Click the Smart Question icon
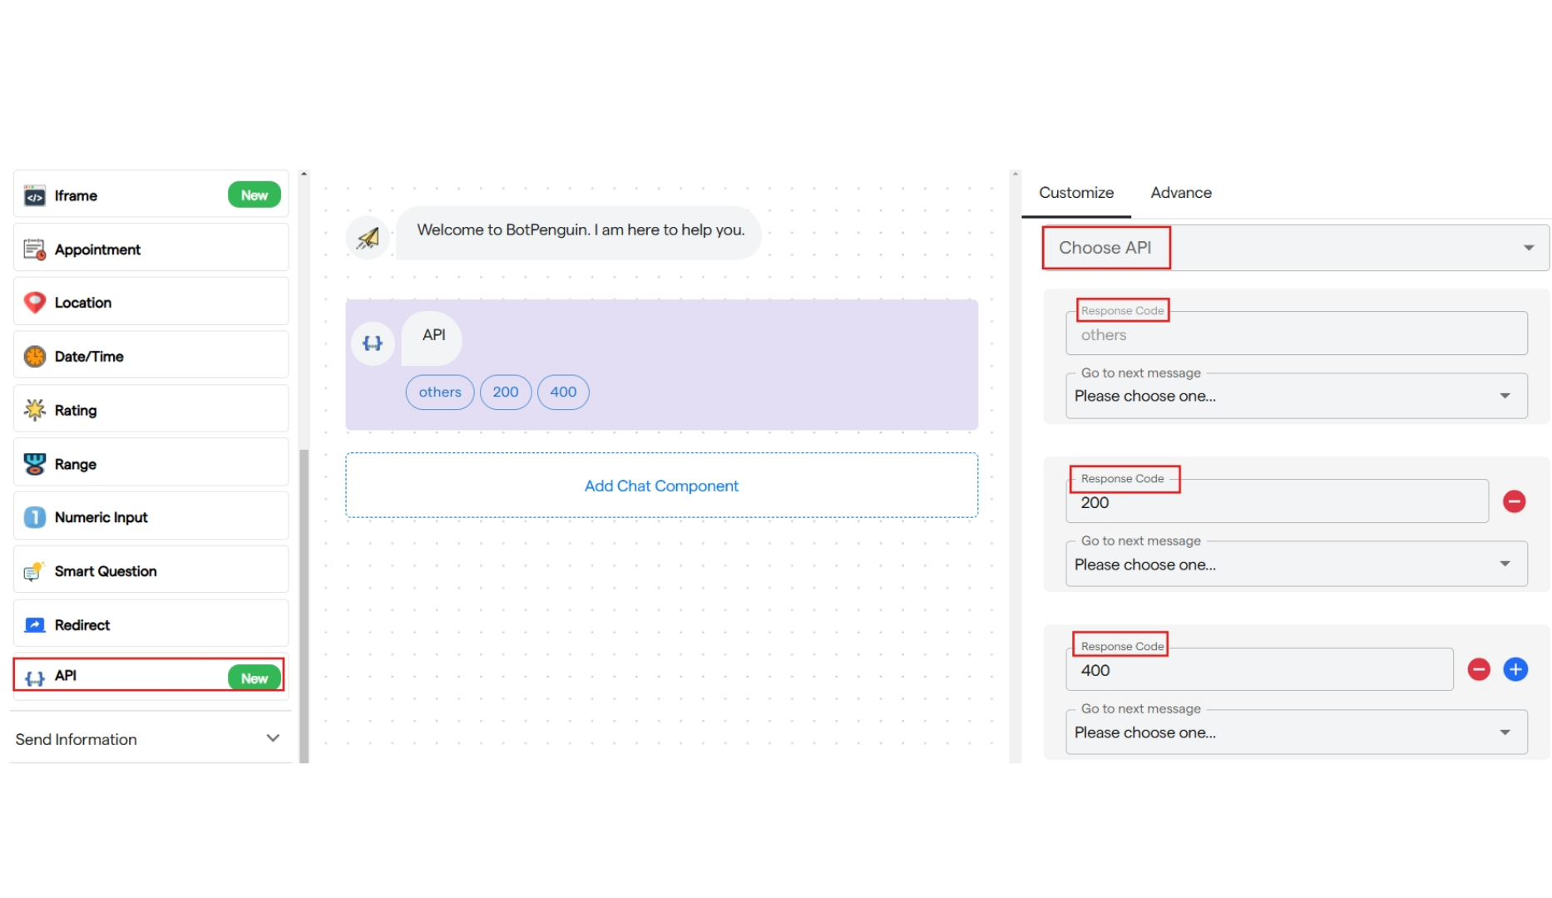Image resolution: width=1552 pixels, height=898 pixels. [34, 571]
